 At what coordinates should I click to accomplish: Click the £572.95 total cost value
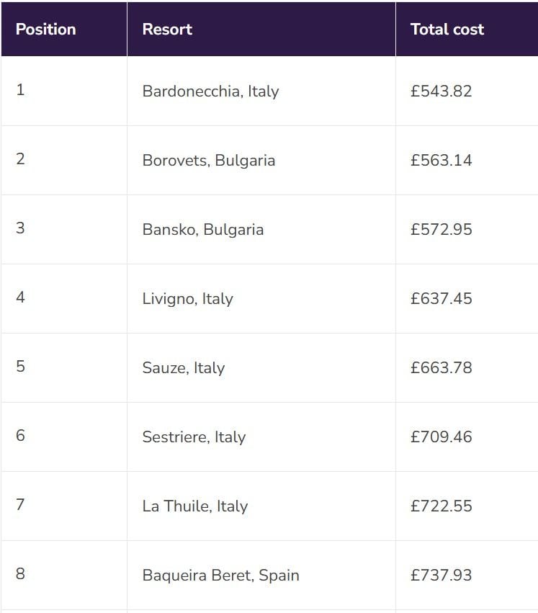pyautogui.click(x=441, y=230)
